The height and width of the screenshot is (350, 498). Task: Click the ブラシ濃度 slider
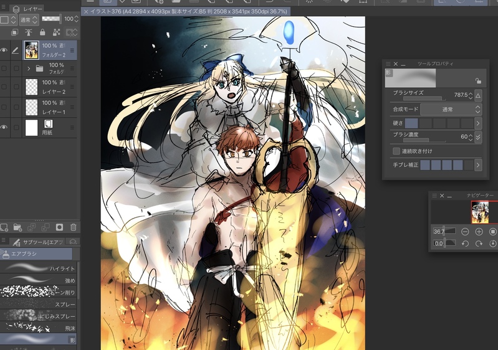pyautogui.click(x=424, y=140)
